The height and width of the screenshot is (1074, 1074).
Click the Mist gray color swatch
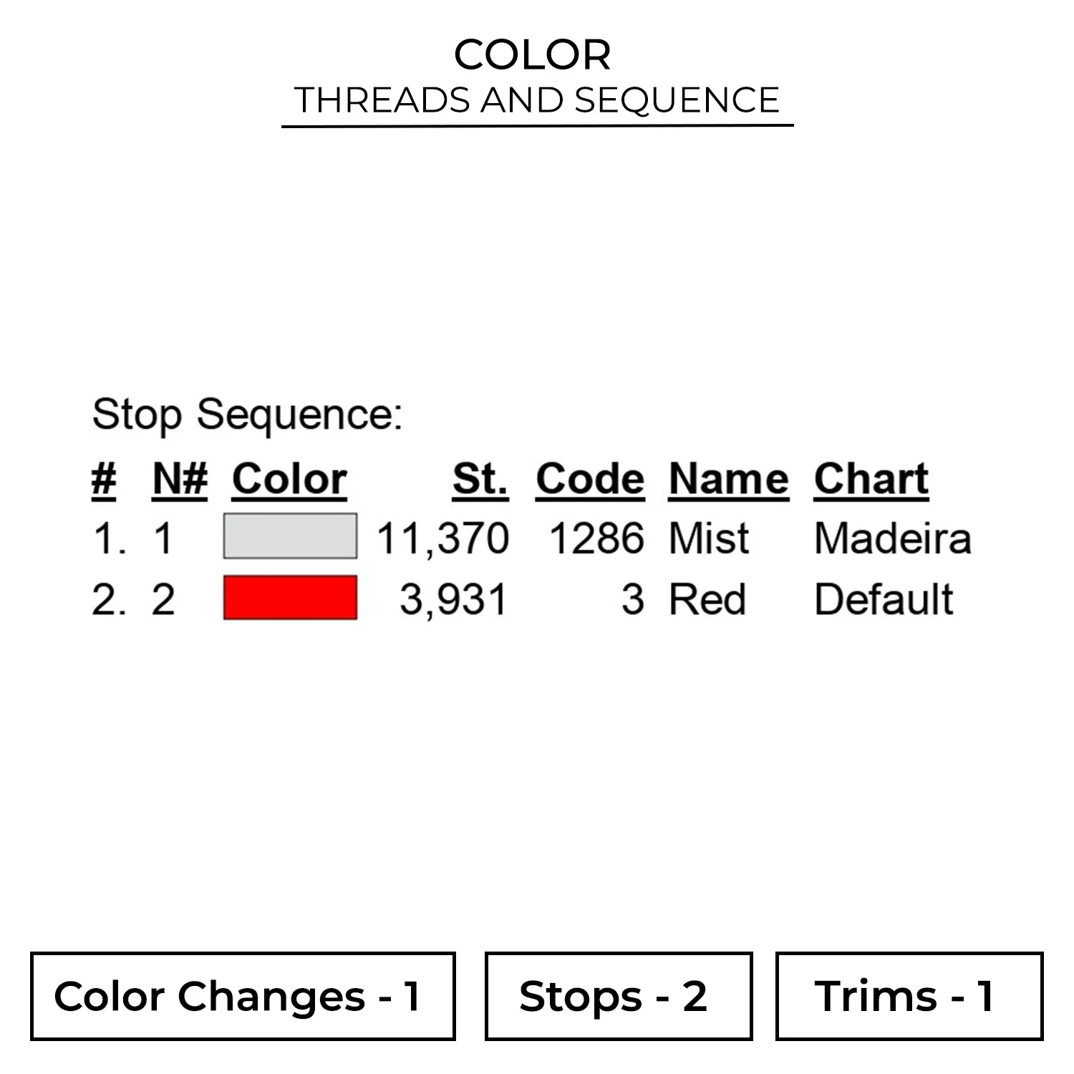pos(290,536)
